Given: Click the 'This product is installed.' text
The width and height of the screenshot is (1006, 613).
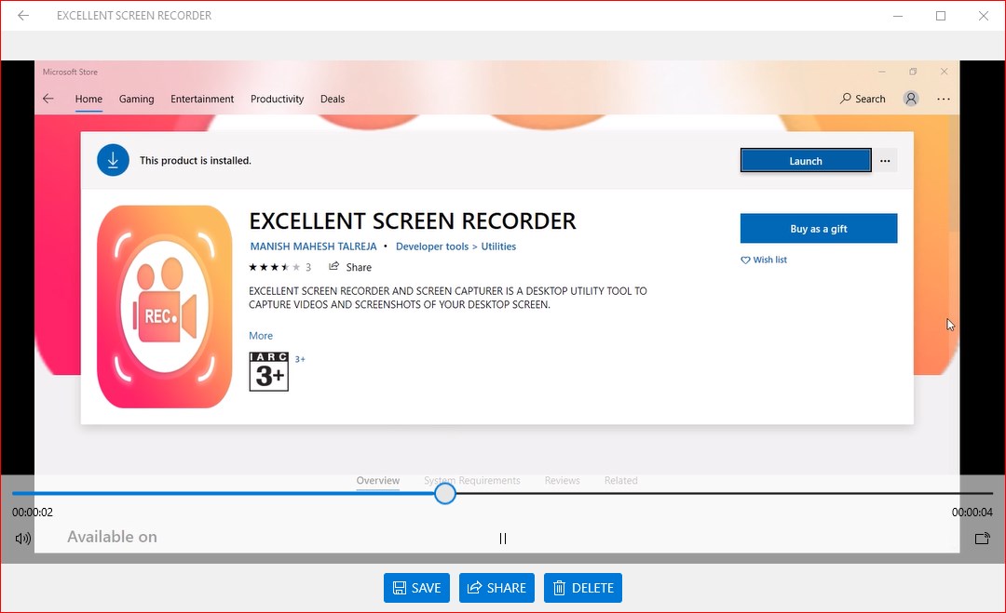Looking at the screenshot, I should 196,161.
